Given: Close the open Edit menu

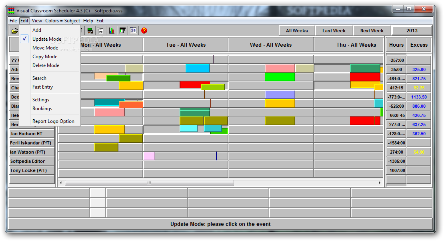Looking at the screenshot, I should pyautogui.click(x=24, y=21).
